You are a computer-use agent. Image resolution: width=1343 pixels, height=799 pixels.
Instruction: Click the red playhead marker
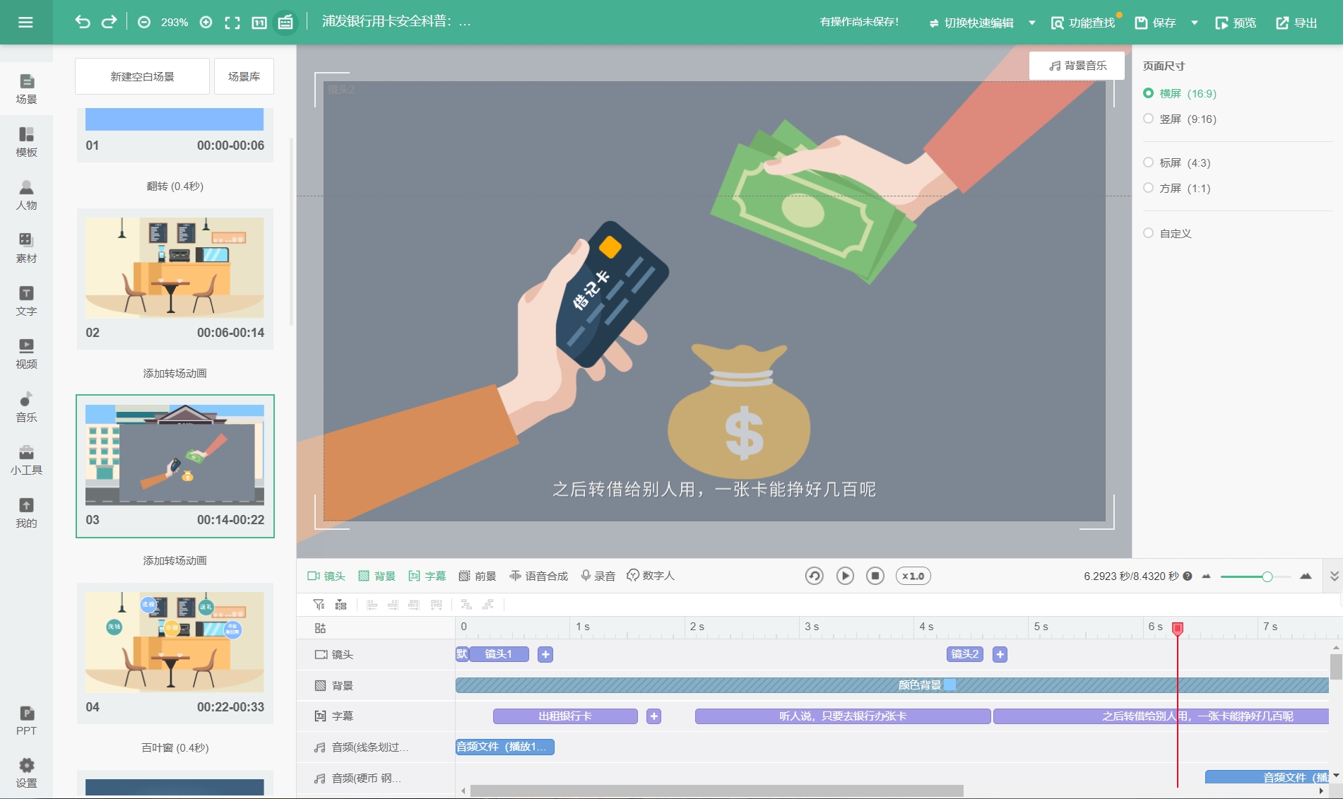click(x=1178, y=628)
